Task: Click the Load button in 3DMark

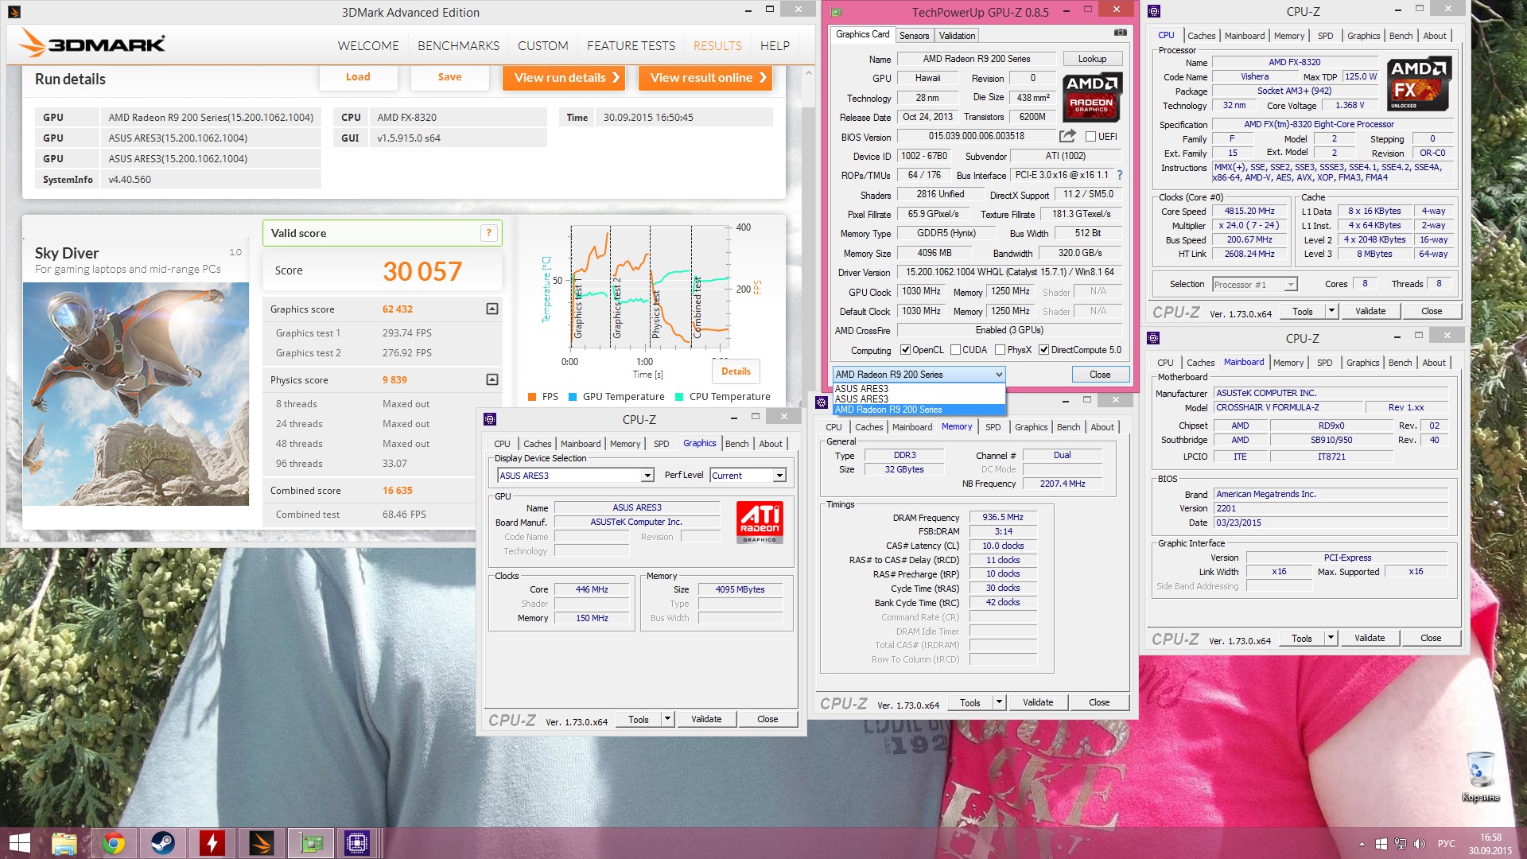Action: [x=358, y=77]
